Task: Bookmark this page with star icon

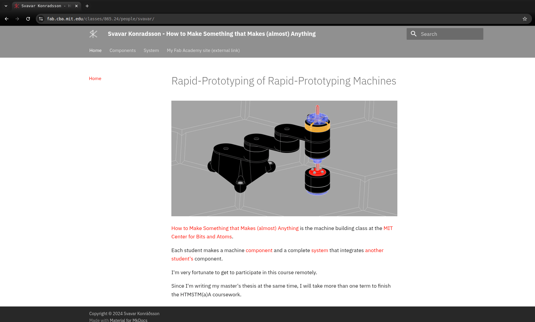Action: tap(525, 19)
